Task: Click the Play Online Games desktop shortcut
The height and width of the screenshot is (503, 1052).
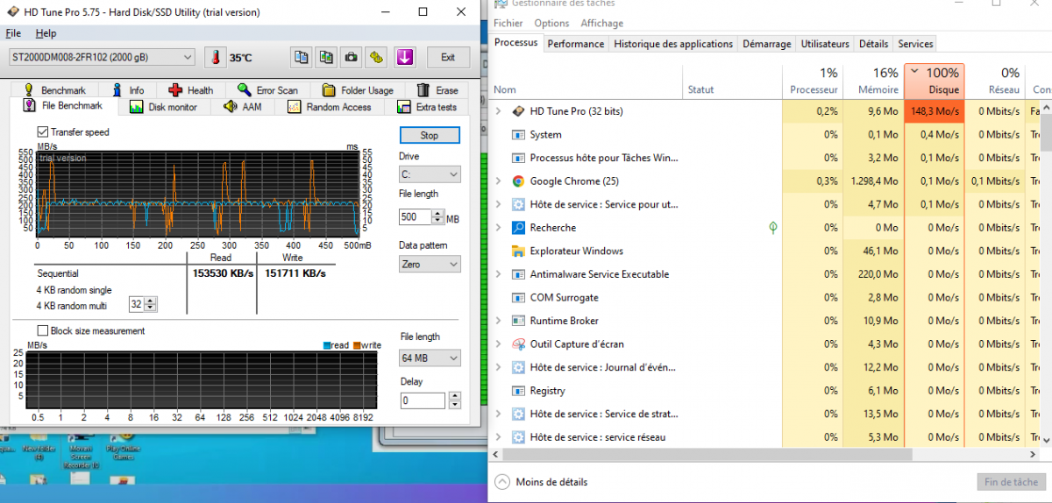Action: tap(123, 447)
